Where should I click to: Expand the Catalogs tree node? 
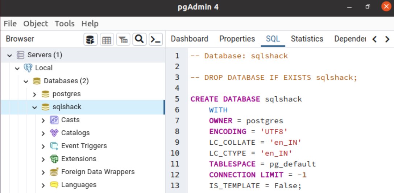[x=43, y=133]
